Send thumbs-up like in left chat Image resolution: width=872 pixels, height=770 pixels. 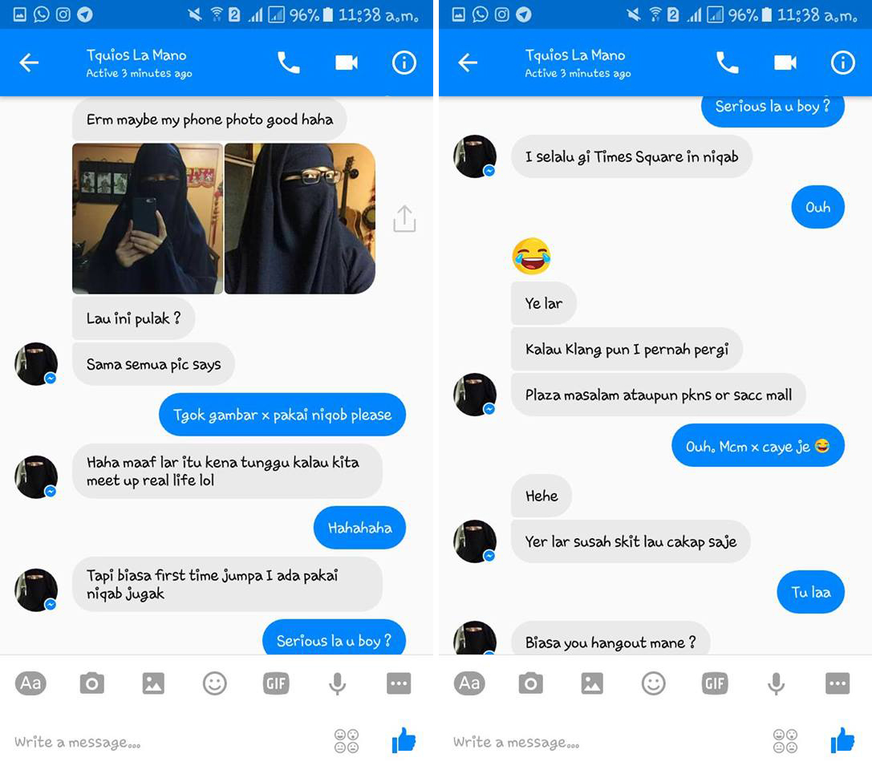[x=404, y=740]
